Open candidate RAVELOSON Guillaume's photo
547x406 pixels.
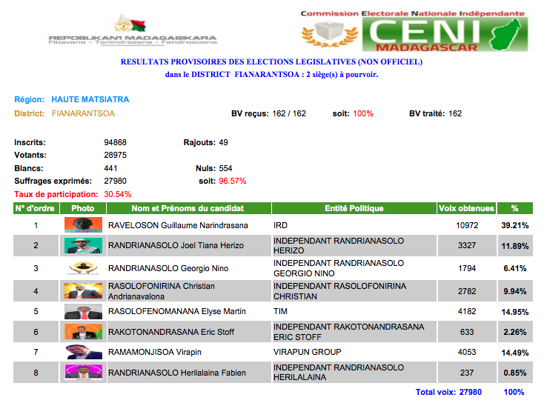click(83, 225)
